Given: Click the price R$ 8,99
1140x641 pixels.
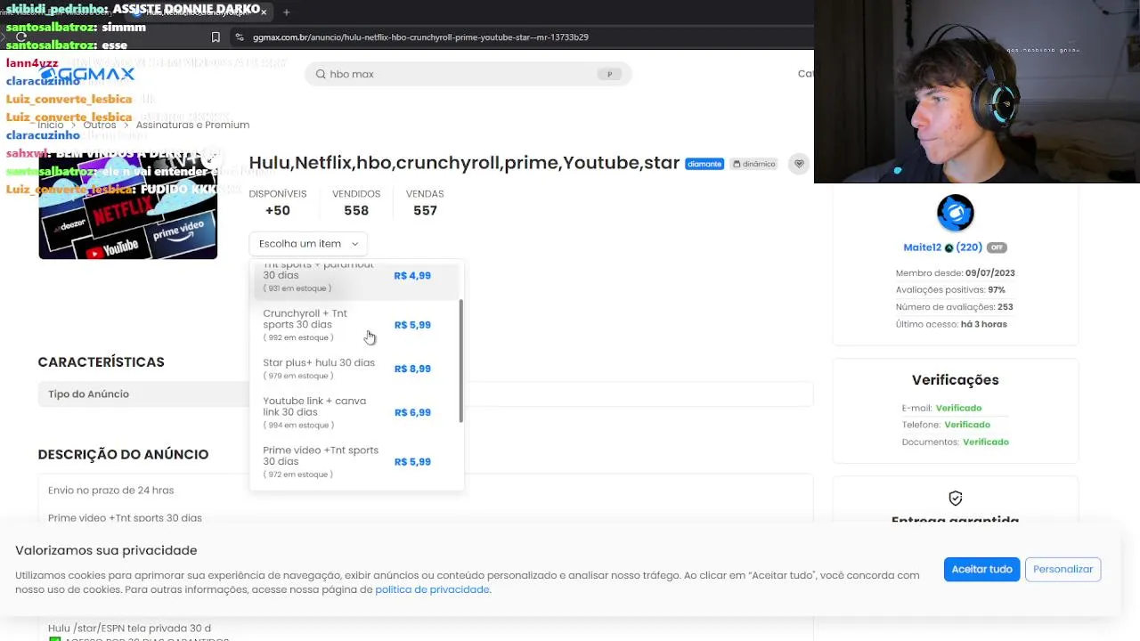Looking at the screenshot, I should click(412, 369).
